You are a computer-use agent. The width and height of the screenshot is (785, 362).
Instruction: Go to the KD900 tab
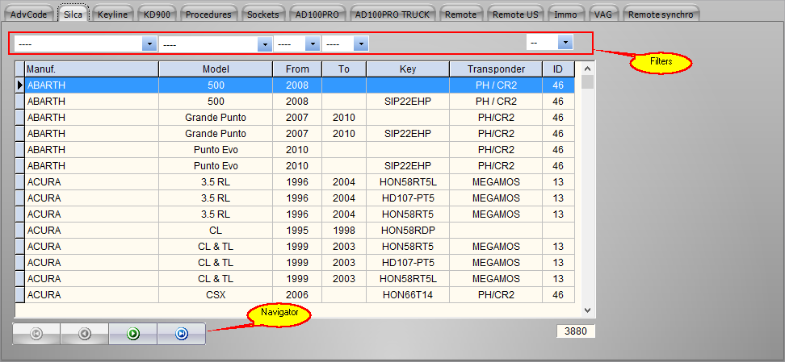pyautogui.click(x=155, y=14)
